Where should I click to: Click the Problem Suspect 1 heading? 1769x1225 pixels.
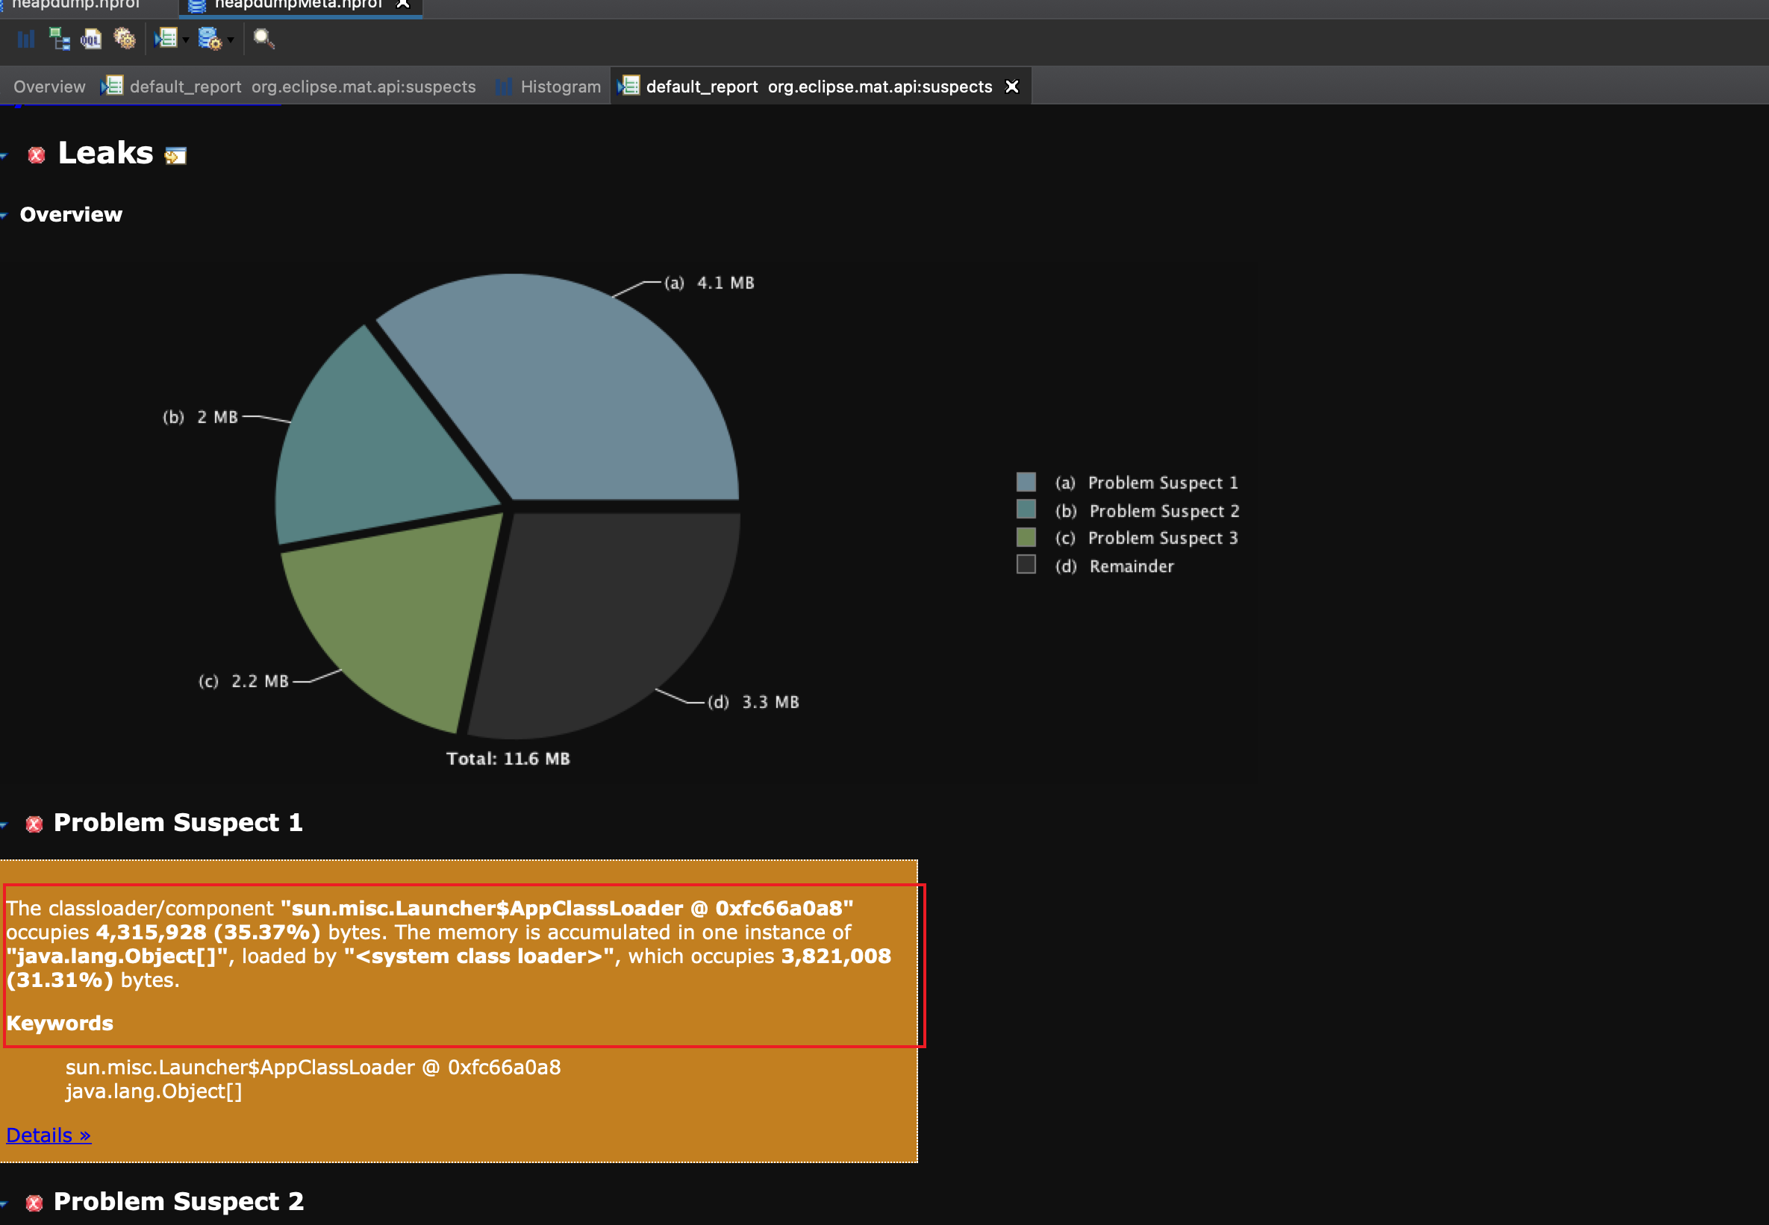pos(178,823)
